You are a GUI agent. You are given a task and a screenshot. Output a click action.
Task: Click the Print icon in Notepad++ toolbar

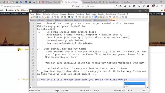click(48, 17)
